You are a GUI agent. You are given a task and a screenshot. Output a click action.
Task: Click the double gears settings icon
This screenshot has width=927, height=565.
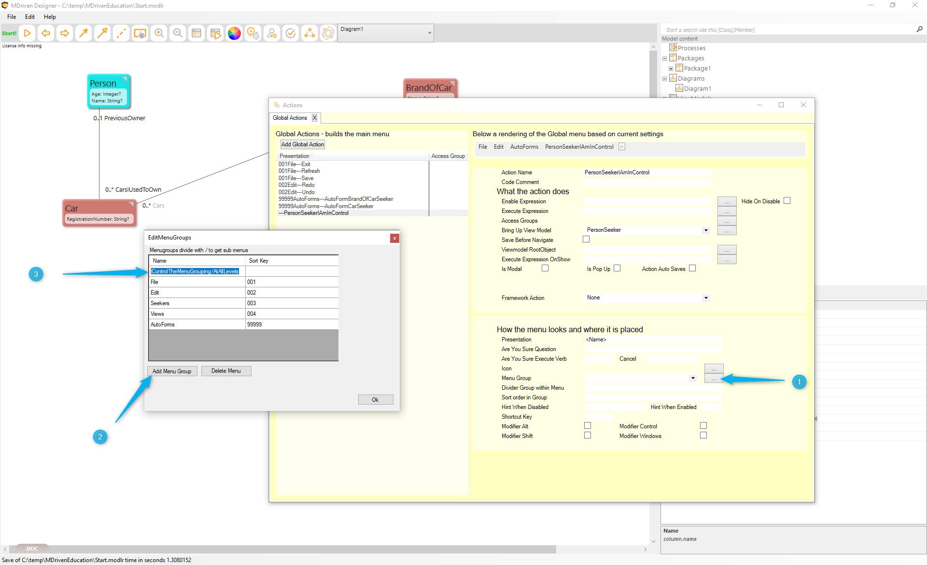click(253, 33)
